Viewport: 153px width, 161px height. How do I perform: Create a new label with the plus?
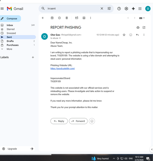pos(33,57)
